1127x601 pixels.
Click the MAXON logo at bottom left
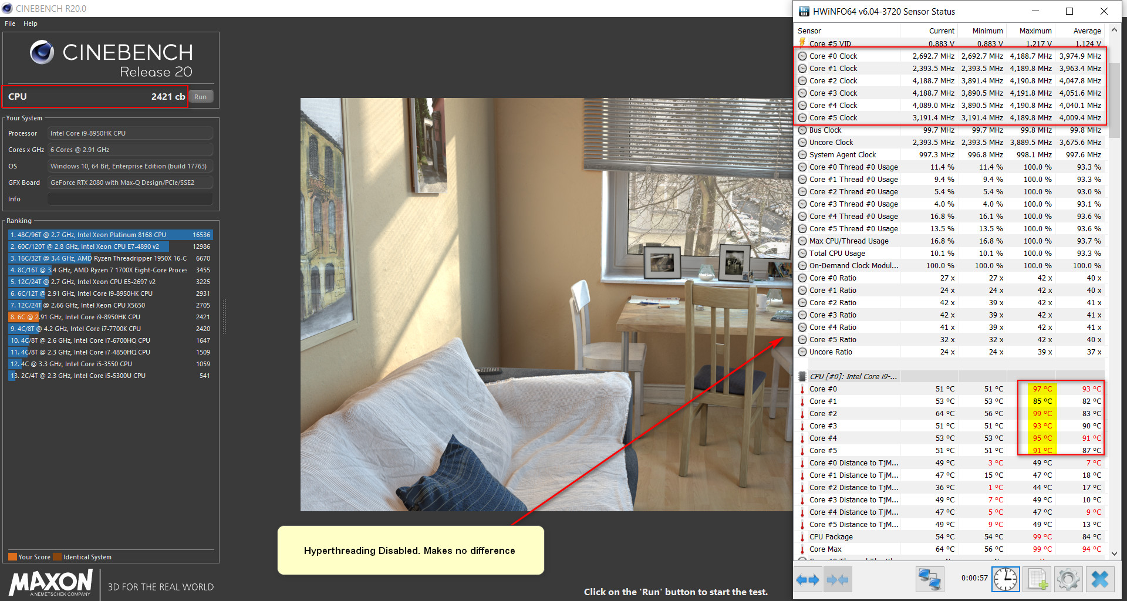point(51,583)
